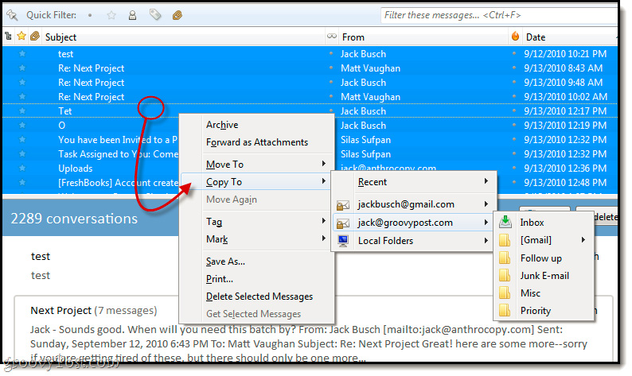Expand the Tag submenu
Viewport: 632px width, 376px height.
257,222
